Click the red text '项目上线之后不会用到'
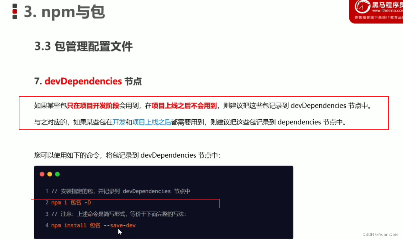Image resolution: width=403 pixels, height=239 pixels. 184,106
